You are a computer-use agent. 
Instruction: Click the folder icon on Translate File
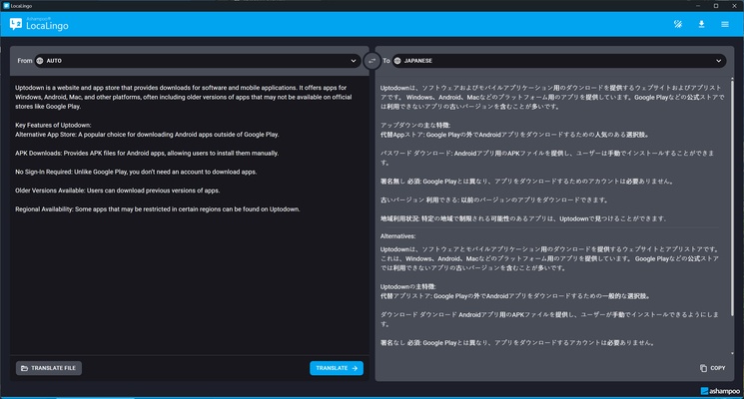[25, 368]
